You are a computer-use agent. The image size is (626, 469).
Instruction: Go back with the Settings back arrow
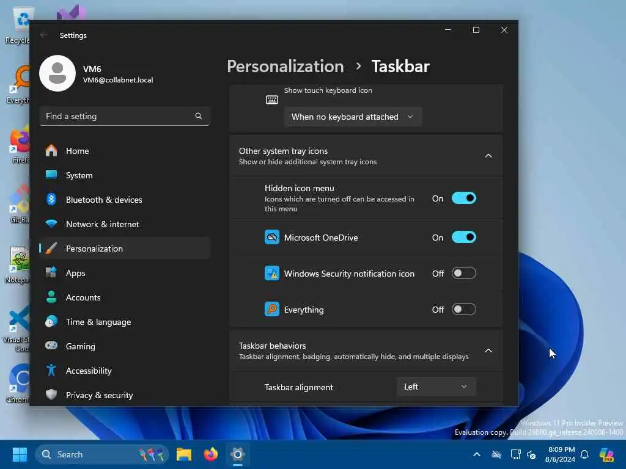click(44, 35)
